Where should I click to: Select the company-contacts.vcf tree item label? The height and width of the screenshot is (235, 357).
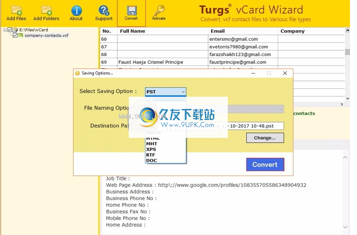point(46,35)
